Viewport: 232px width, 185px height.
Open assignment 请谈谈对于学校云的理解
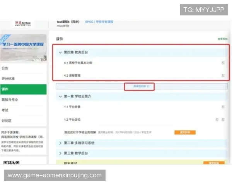tap(80, 132)
